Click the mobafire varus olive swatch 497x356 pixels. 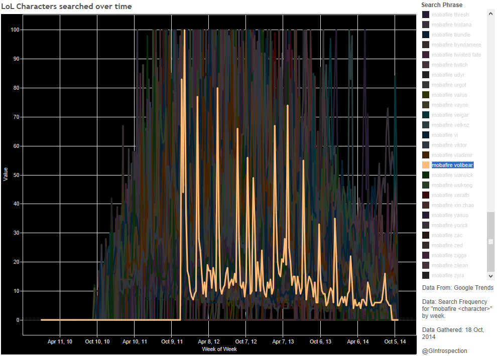pyautogui.click(x=426, y=95)
